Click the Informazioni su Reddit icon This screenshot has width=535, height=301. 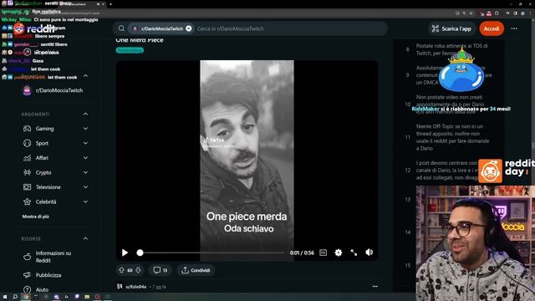coord(27,257)
